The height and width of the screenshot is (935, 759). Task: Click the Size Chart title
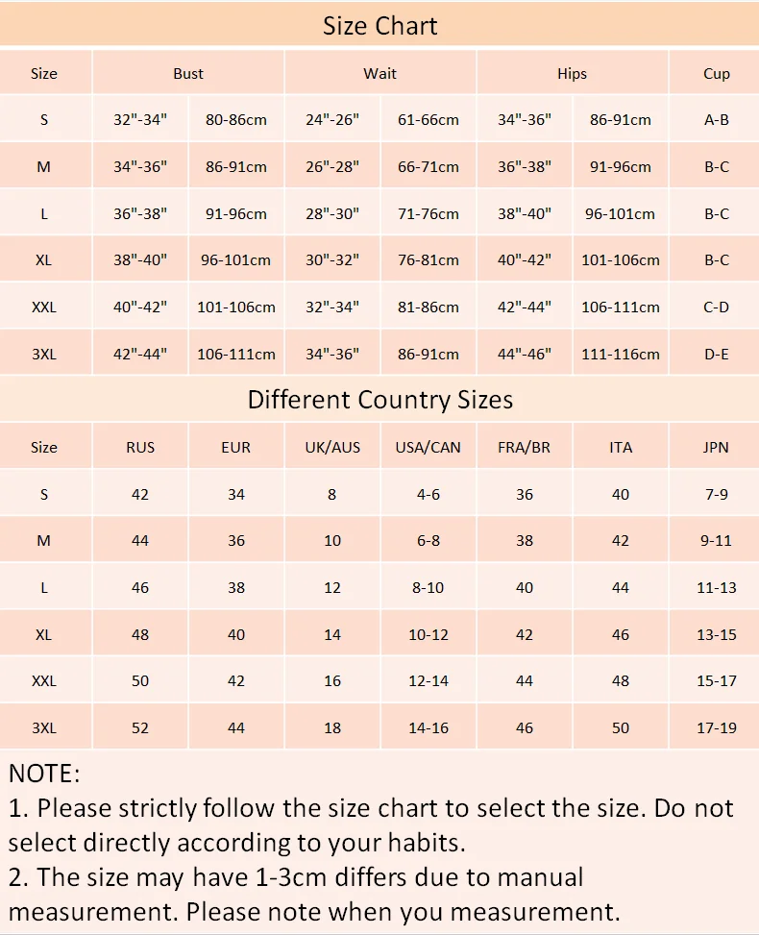[x=379, y=26]
